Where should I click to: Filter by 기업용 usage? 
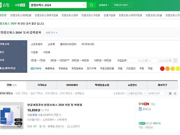click(x=34, y=52)
